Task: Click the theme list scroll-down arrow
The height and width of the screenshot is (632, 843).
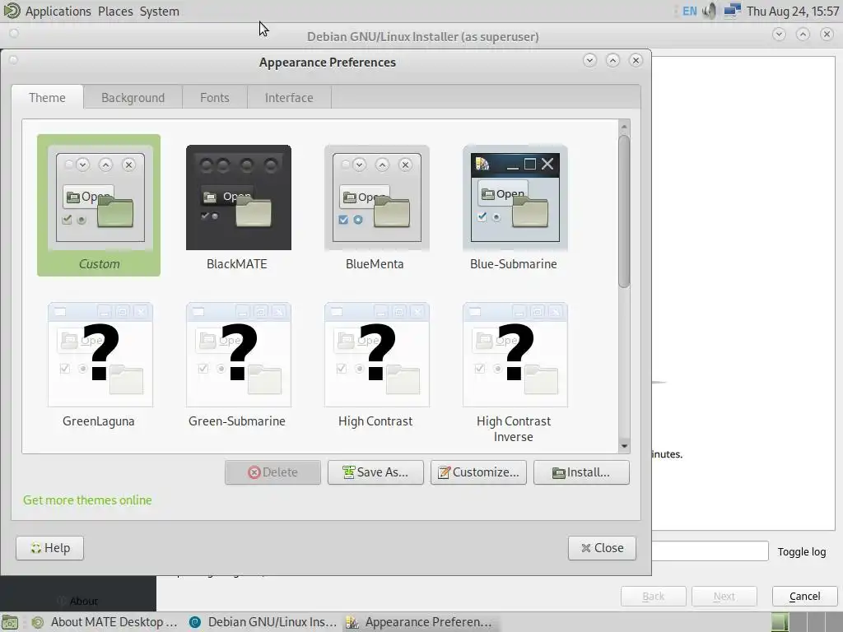Action: click(624, 445)
